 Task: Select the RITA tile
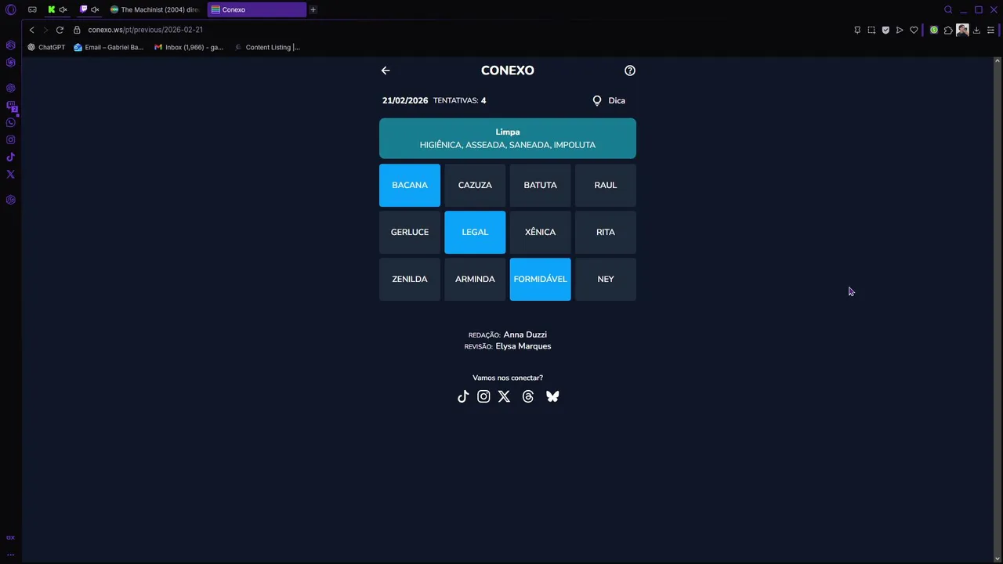tap(606, 232)
